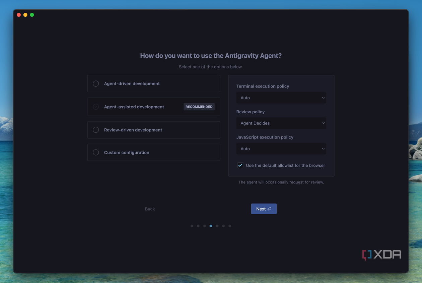This screenshot has height=283, width=422.
Task: Choose Agent-assisted development option
Action: [153, 107]
